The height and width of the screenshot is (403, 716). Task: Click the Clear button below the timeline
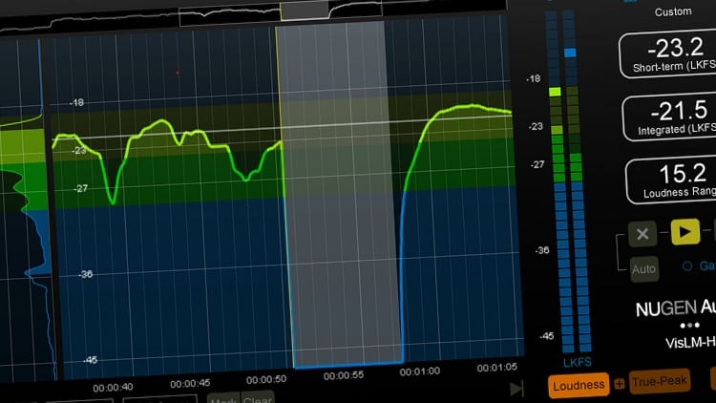pyautogui.click(x=258, y=398)
